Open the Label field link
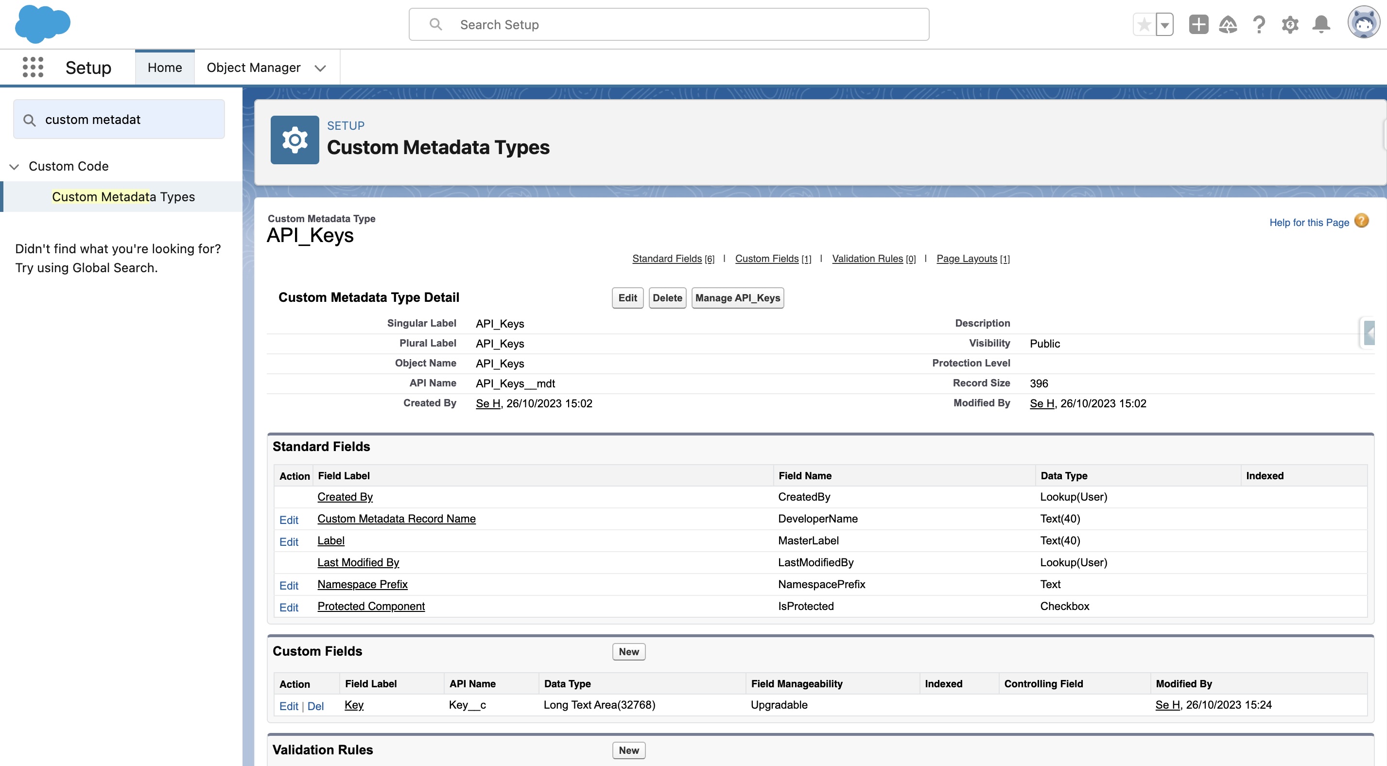 pyautogui.click(x=330, y=540)
